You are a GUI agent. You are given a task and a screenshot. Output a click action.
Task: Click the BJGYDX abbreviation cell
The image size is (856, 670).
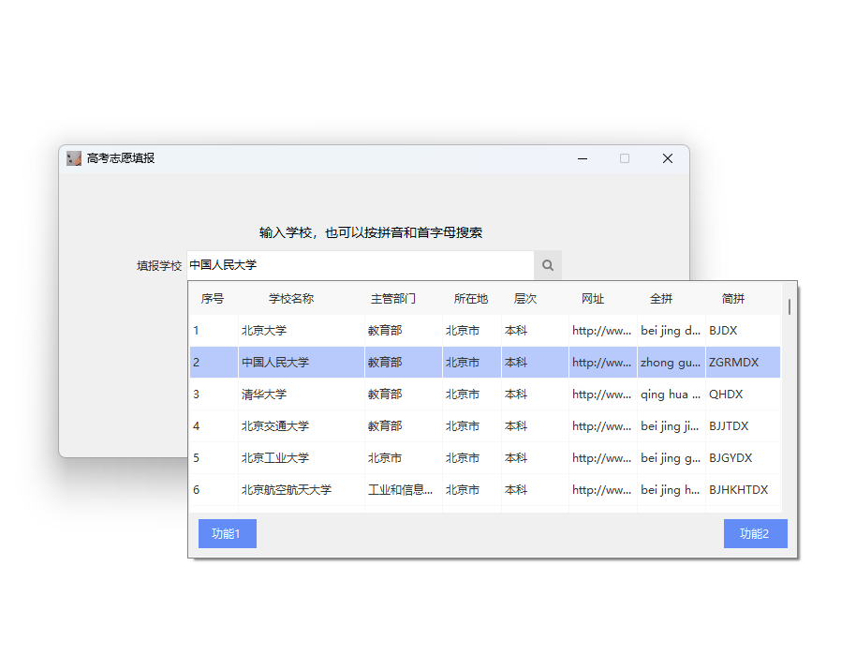(x=743, y=457)
